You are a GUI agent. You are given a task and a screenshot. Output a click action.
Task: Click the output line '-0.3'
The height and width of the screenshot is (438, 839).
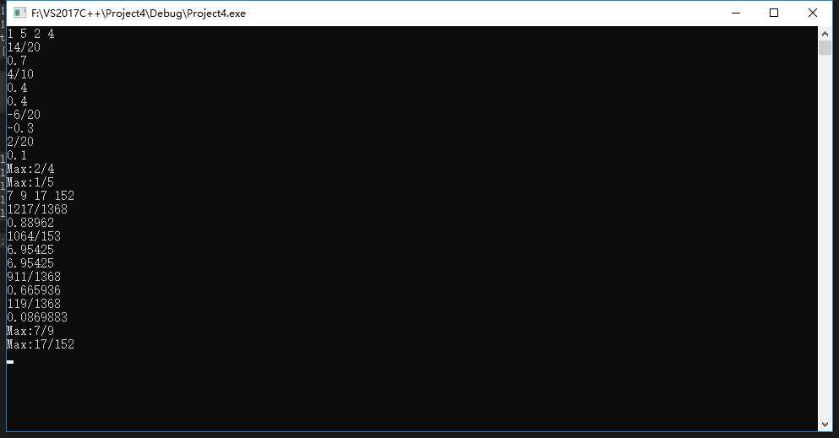(x=20, y=128)
